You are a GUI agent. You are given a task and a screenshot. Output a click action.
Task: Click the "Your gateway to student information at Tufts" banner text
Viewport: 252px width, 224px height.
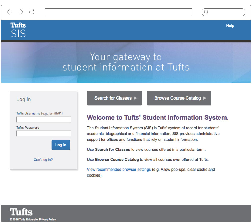coord(126,62)
